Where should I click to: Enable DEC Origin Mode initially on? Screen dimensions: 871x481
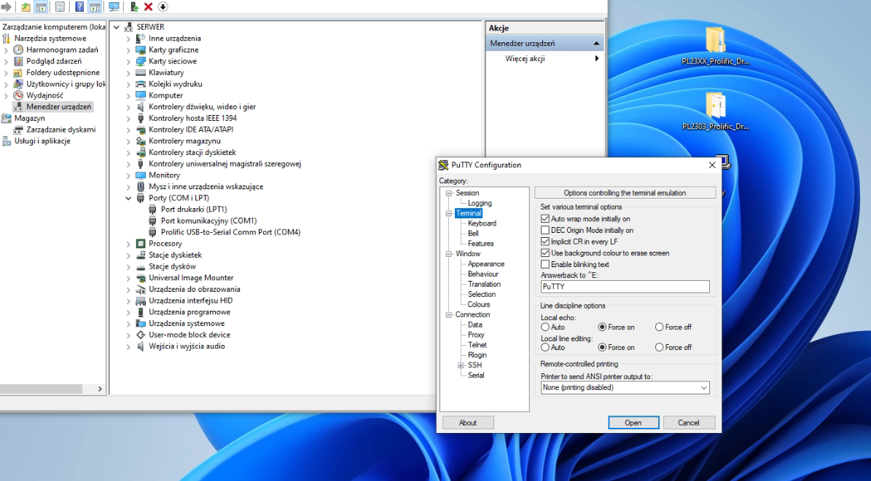545,230
